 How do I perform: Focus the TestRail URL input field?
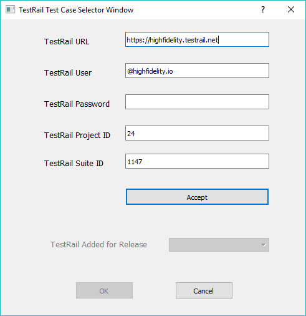click(x=197, y=39)
